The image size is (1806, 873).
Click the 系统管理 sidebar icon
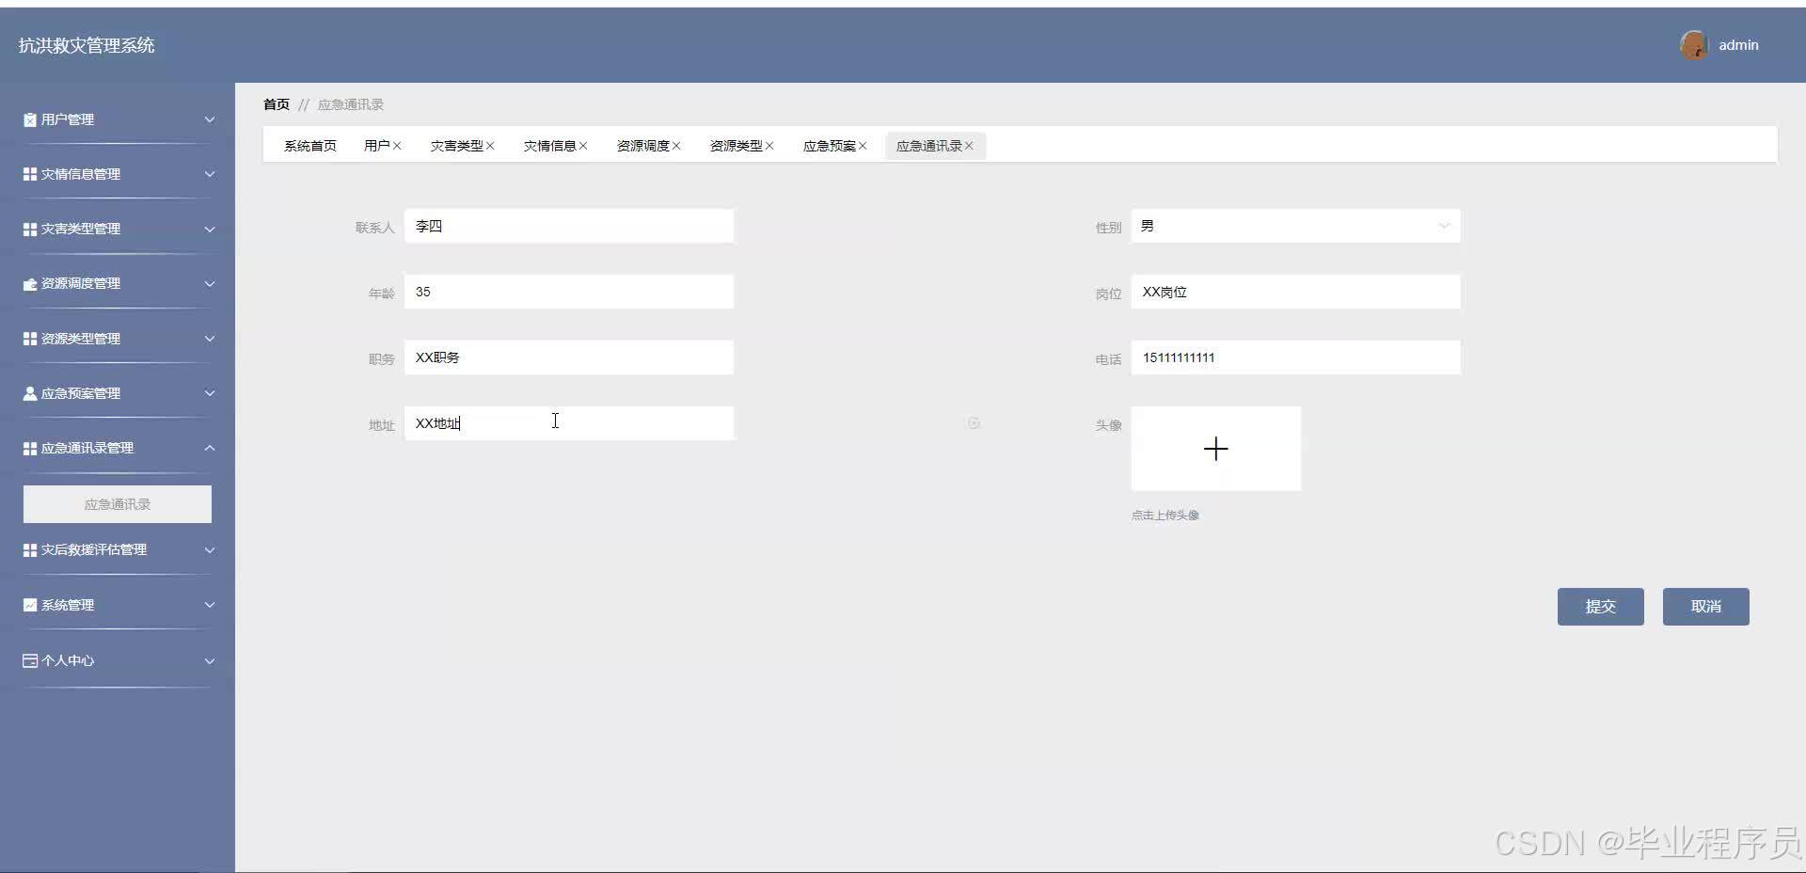pos(28,605)
